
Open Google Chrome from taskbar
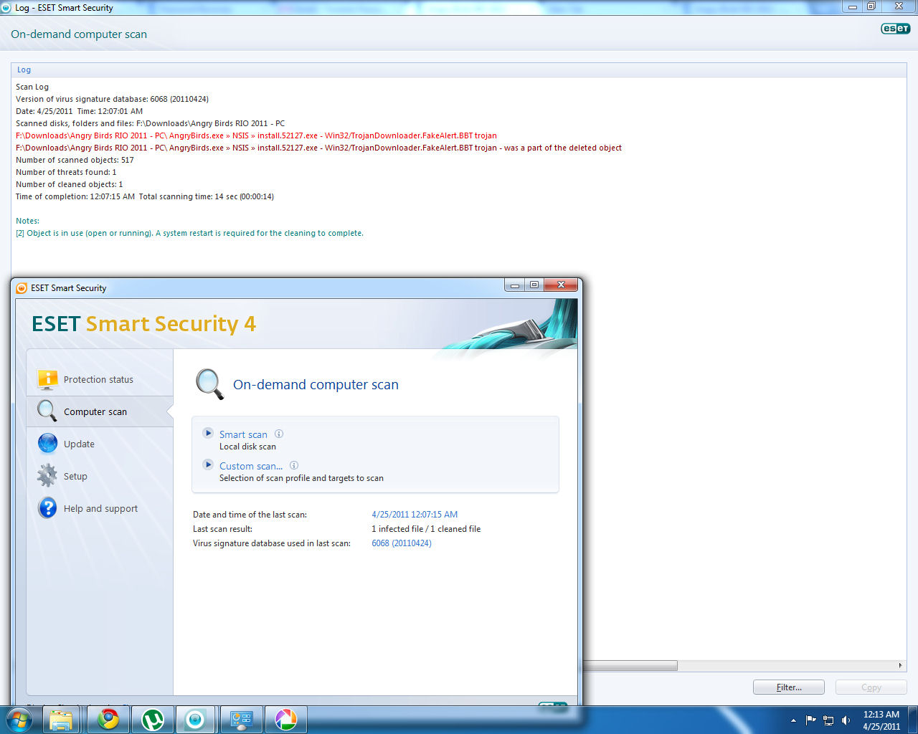(x=108, y=720)
